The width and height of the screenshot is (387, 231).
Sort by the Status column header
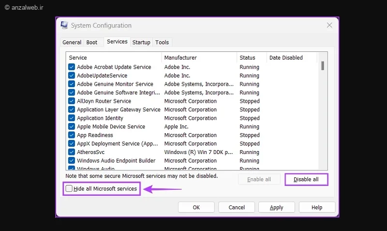click(x=252, y=58)
